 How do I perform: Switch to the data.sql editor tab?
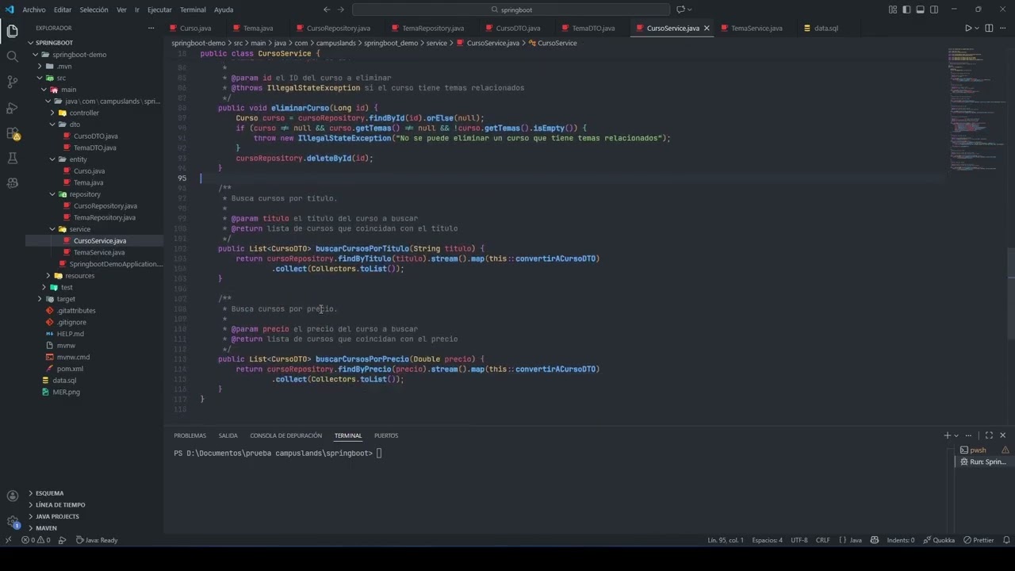click(x=825, y=28)
